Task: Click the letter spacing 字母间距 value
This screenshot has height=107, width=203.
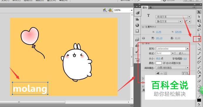Action: pos(185,59)
